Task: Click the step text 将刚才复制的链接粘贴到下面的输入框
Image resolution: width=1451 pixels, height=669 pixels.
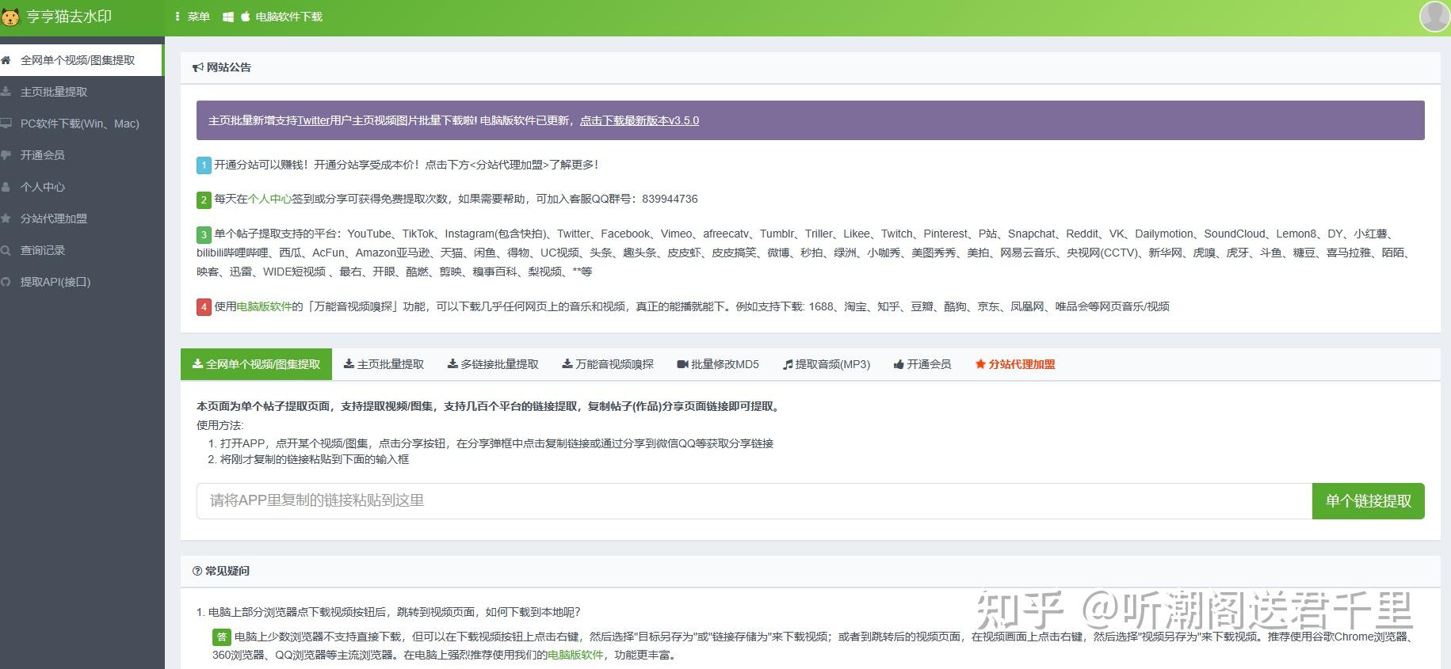Action: tap(315, 459)
